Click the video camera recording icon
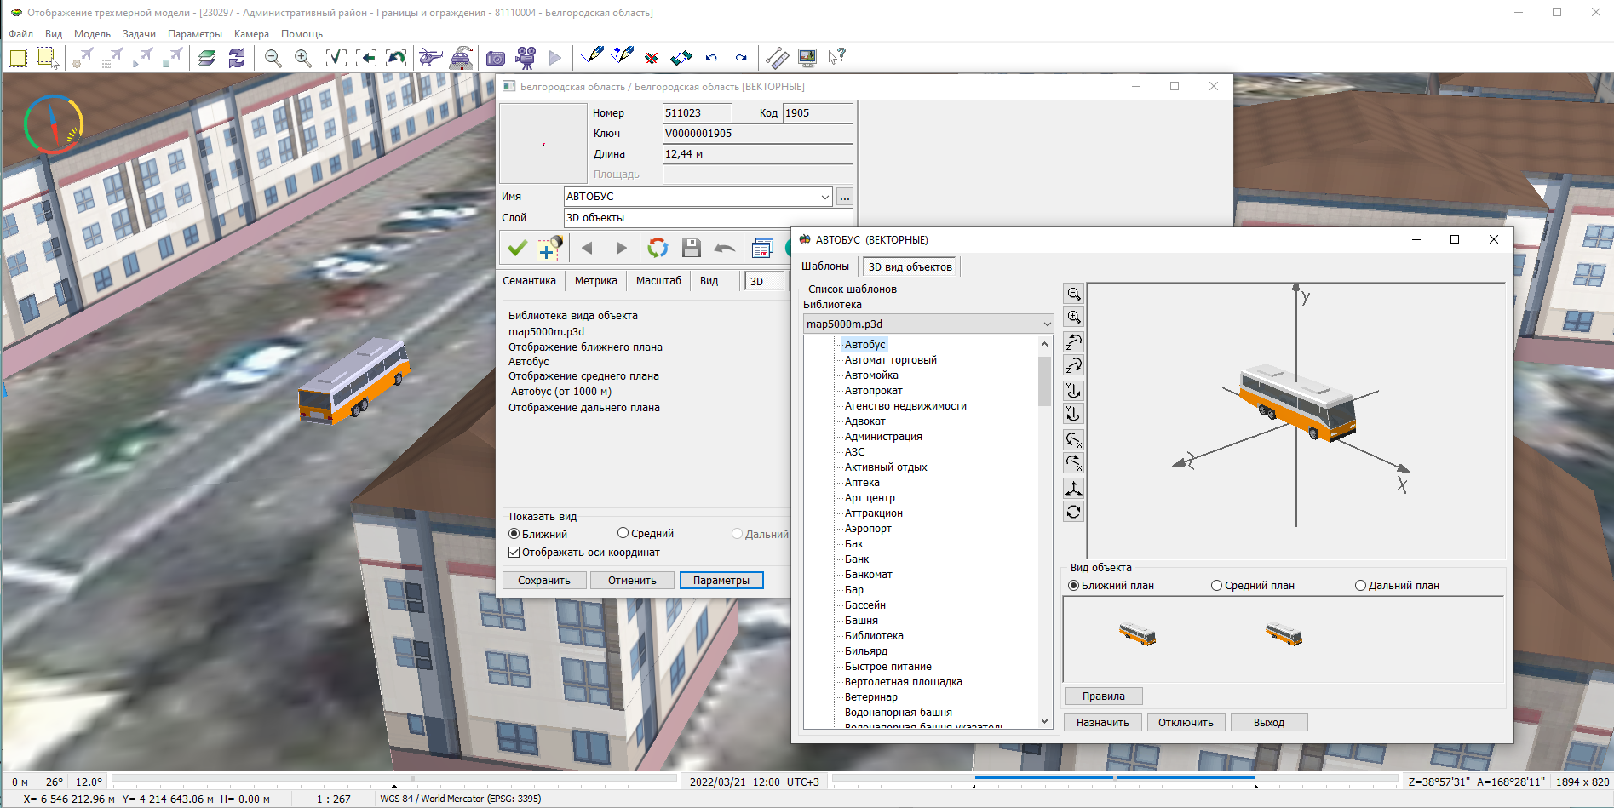Image resolution: width=1614 pixels, height=808 pixels. pos(526,58)
